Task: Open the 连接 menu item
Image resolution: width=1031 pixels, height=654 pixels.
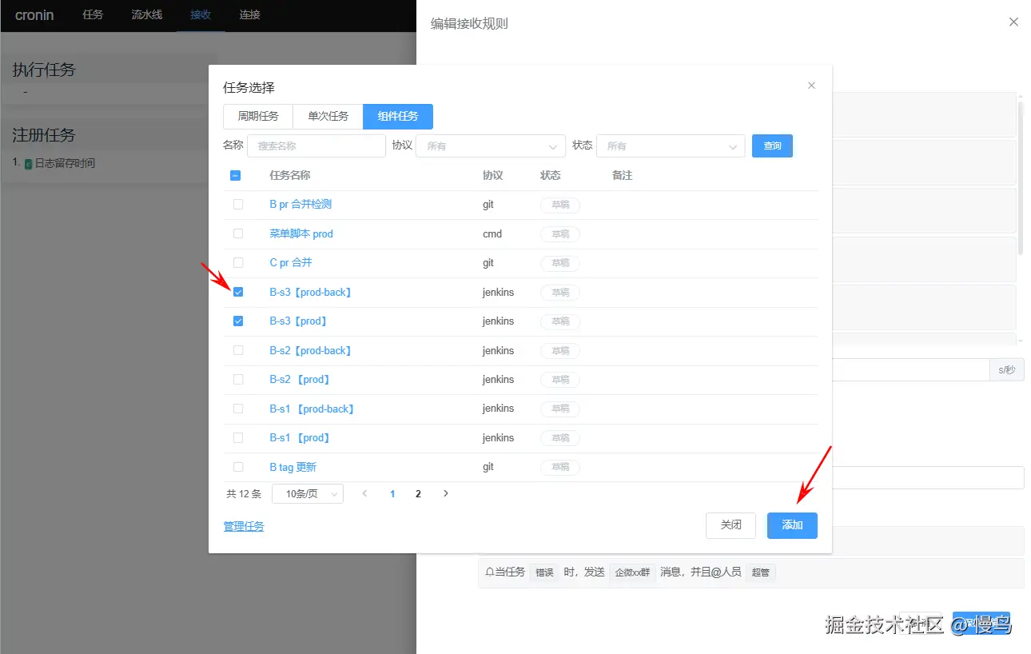Action: [x=249, y=14]
